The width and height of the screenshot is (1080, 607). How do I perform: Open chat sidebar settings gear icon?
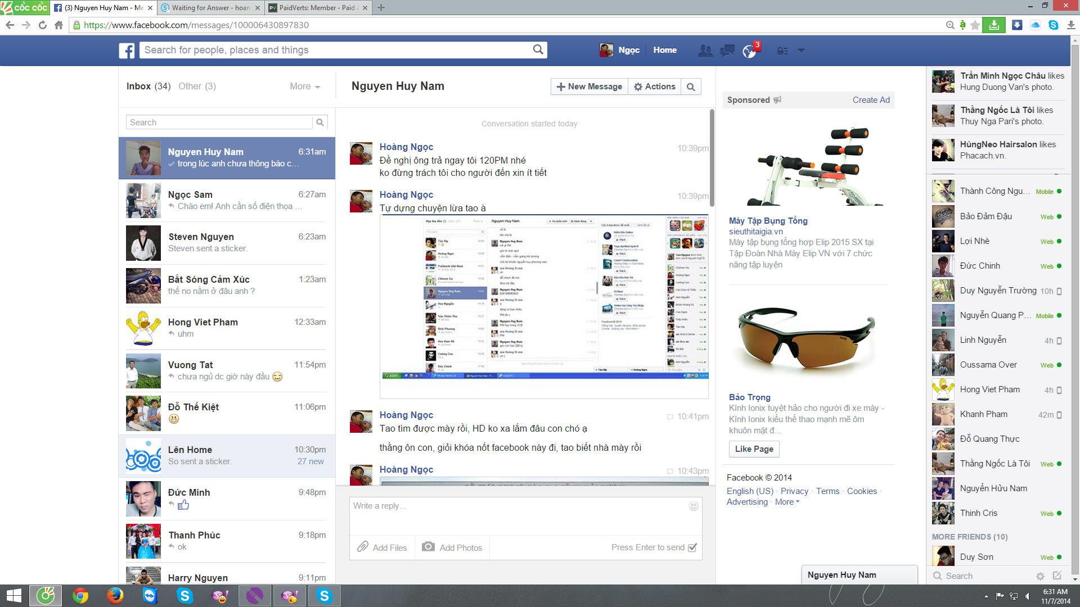pos(1040,576)
